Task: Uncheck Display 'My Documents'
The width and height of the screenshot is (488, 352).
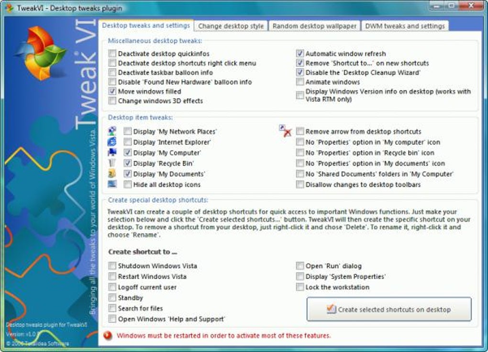Action: point(127,174)
